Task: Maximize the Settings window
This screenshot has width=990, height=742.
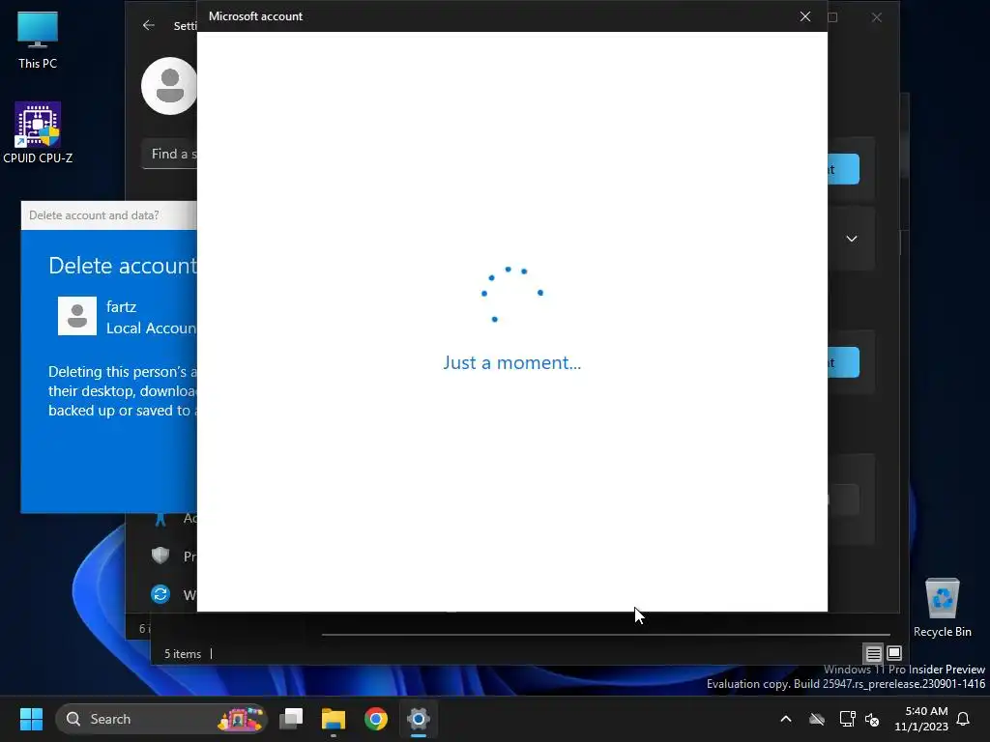Action: (832, 17)
